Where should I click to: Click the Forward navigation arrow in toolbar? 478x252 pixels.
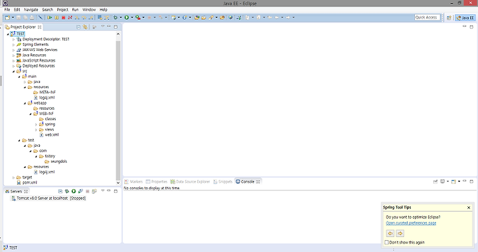pos(287,18)
